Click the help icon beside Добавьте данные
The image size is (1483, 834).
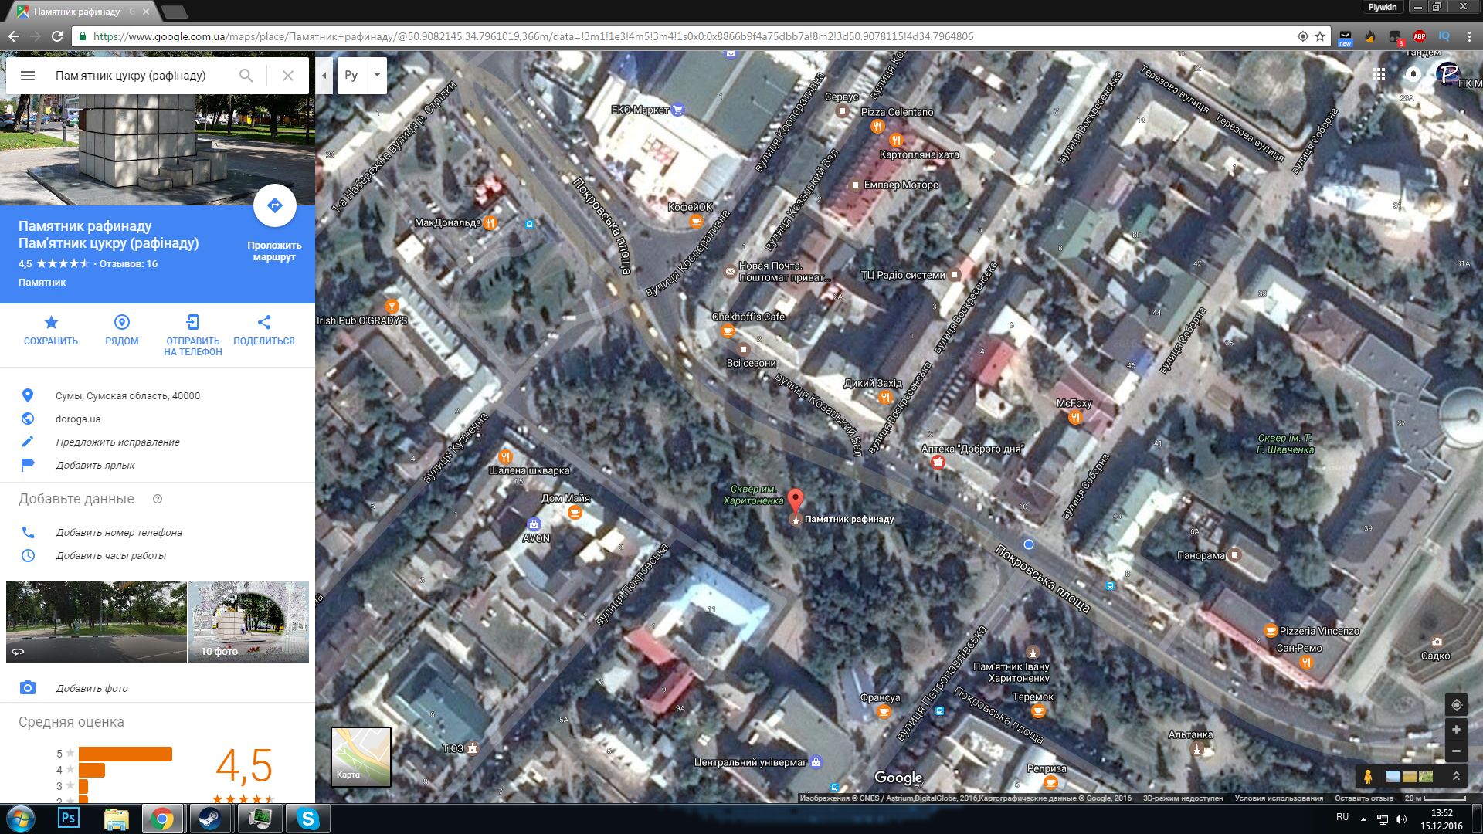coord(158,499)
